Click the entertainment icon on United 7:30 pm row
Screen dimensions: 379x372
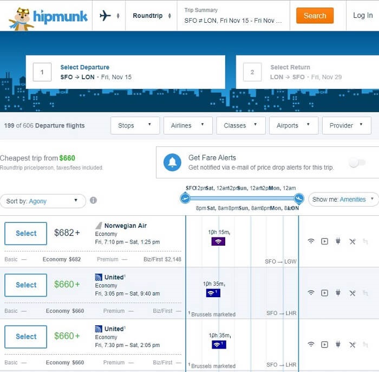click(325, 344)
